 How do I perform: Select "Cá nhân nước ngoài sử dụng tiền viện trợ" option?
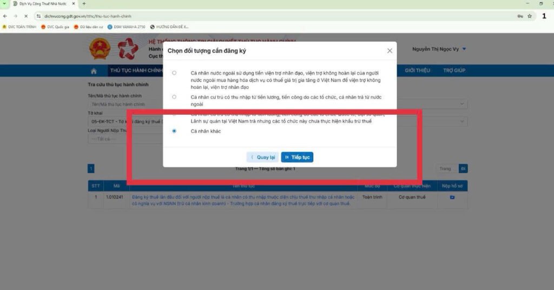point(174,72)
